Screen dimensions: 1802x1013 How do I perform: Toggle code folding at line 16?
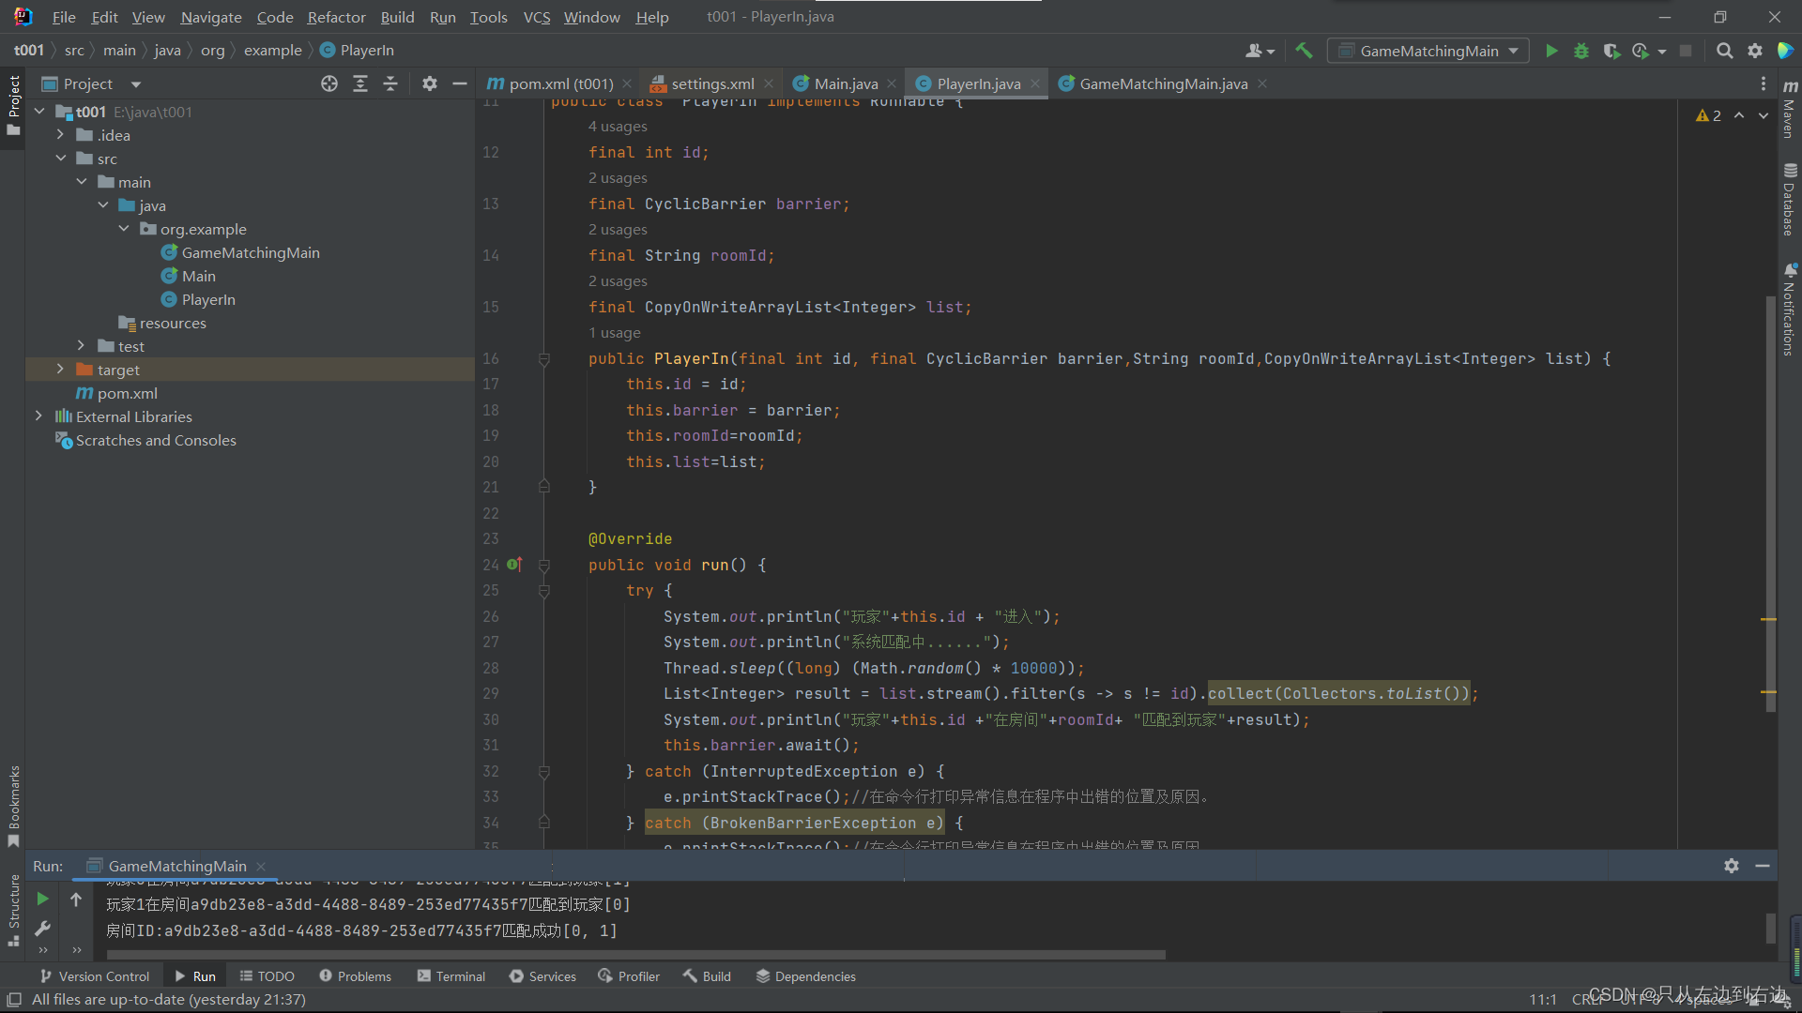click(543, 359)
